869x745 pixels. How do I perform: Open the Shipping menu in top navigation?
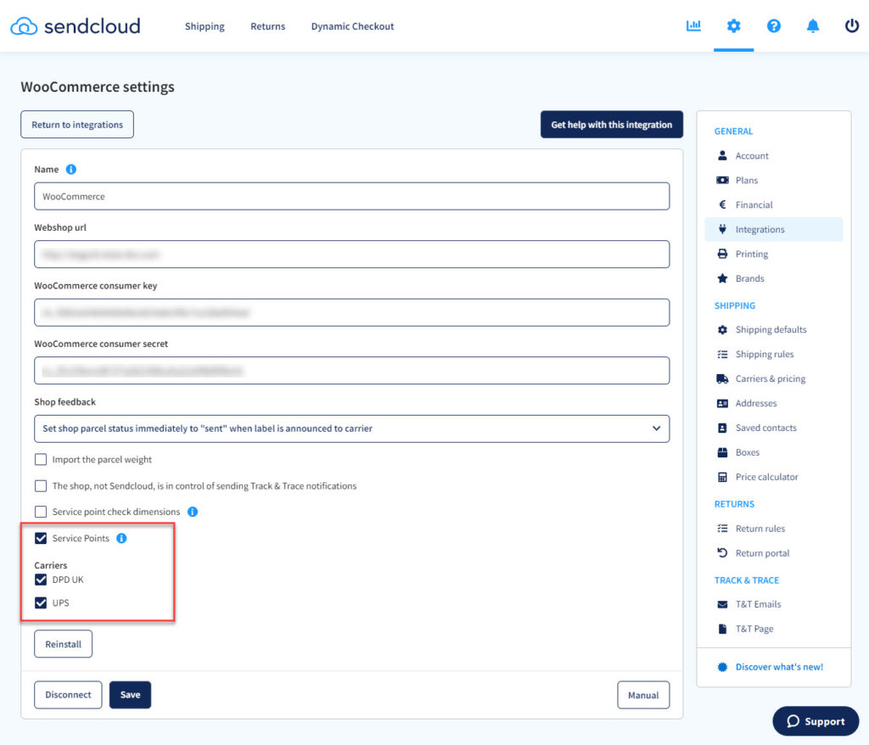205,26
